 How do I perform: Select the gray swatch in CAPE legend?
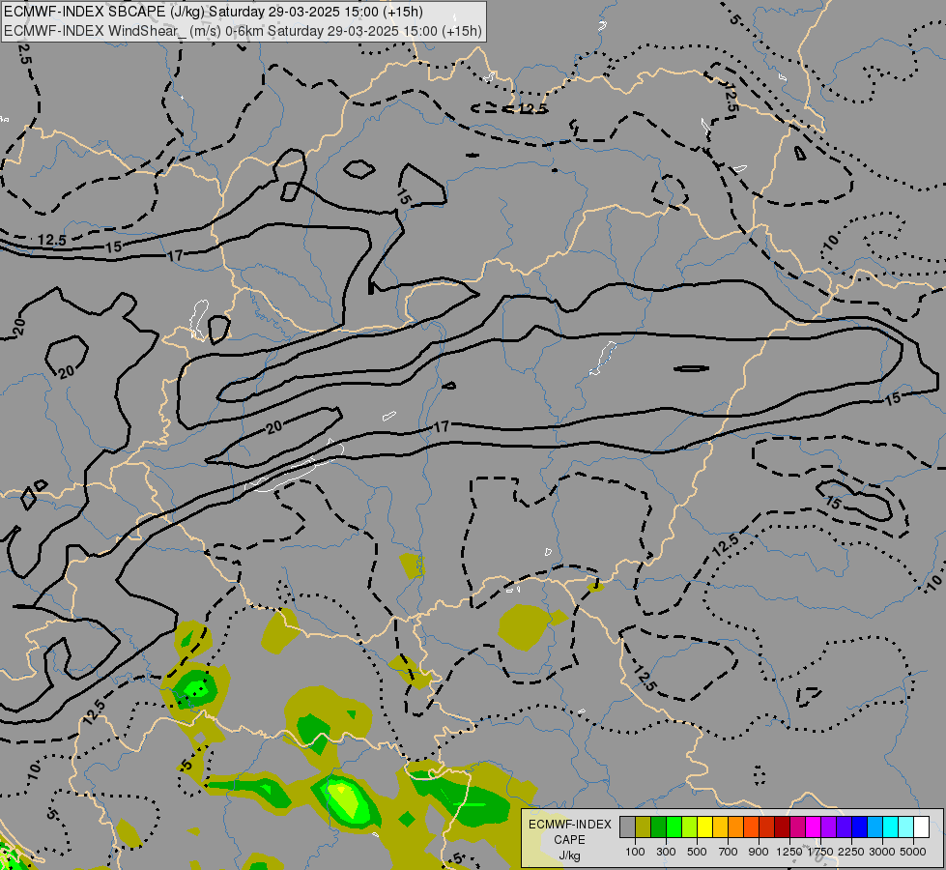(627, 827)
